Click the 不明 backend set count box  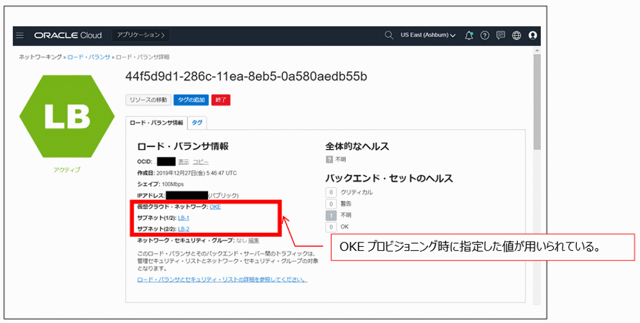coord(331,215)
